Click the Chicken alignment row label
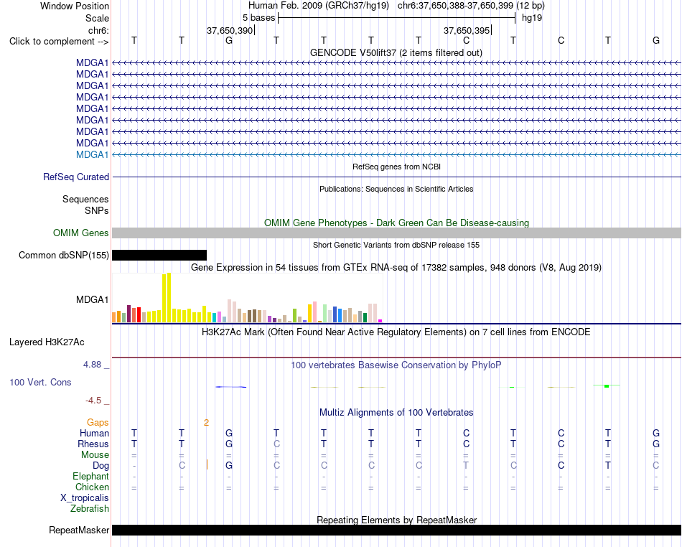The height and width of the screenshot is (547, 682). pos(92,487)
